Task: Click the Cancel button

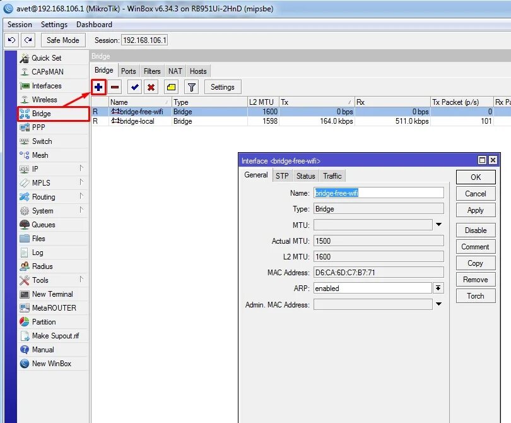Action: (x=476, y=194)
